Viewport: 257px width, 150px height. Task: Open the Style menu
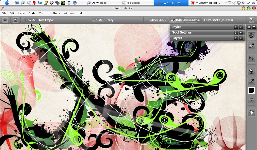32,13
